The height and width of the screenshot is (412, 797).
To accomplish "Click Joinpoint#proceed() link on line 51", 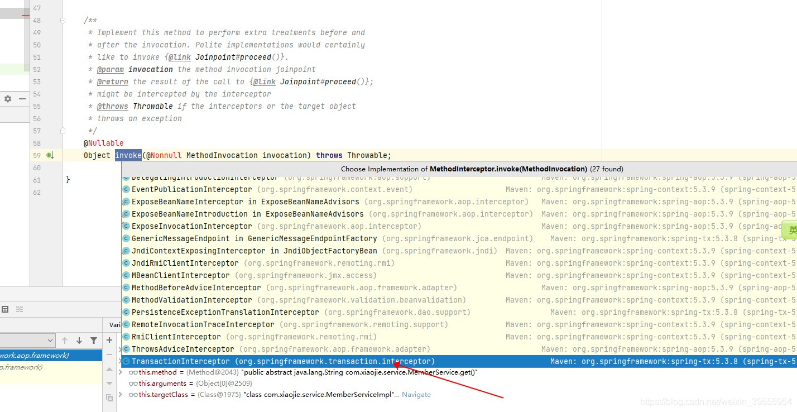I will coord(241,57).
